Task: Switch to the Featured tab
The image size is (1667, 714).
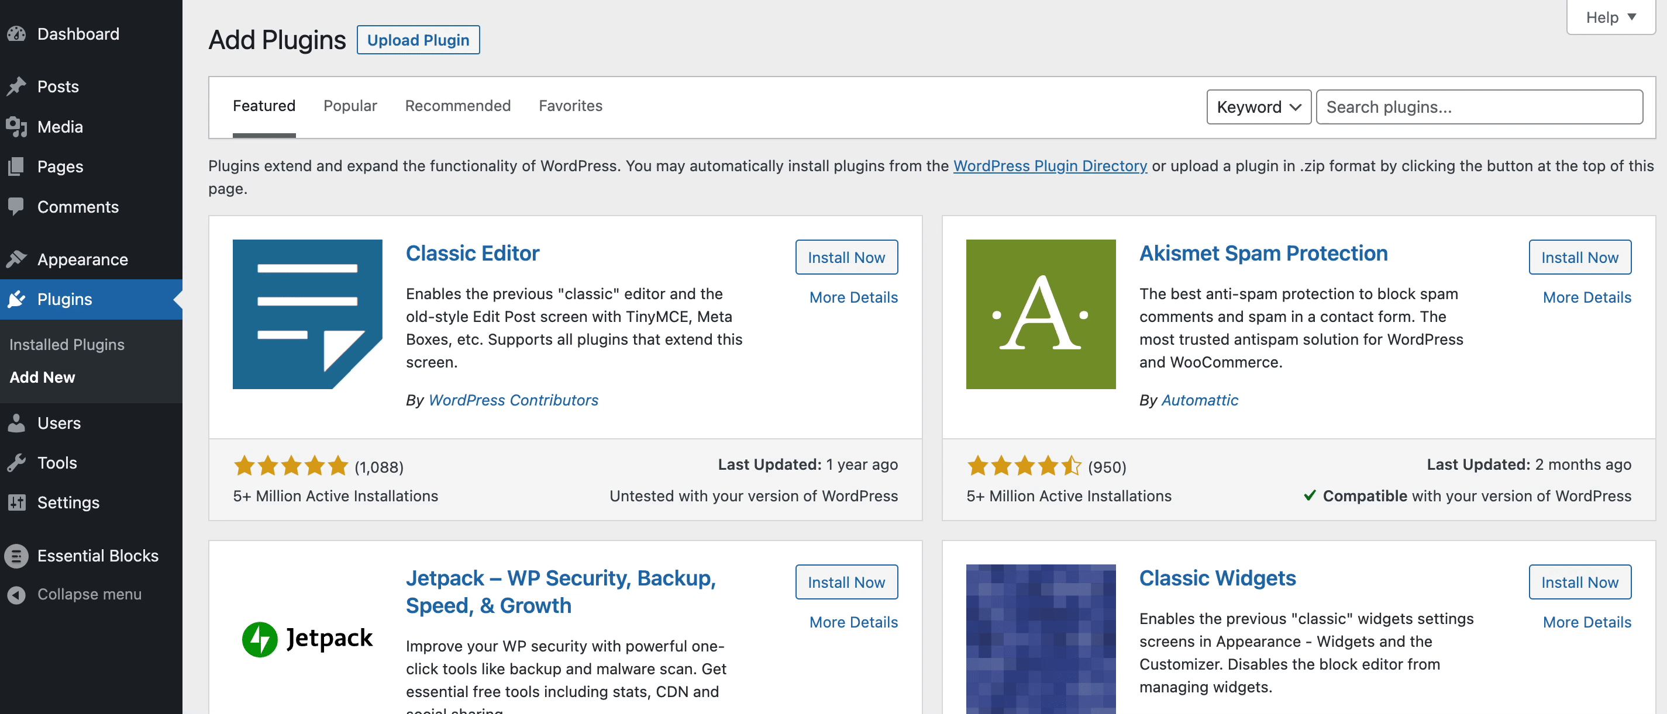Action: 264,106
